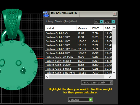The image size is (140, 105).
Task: Click the horizontal scroll left arrow
Action: (47, 77)
